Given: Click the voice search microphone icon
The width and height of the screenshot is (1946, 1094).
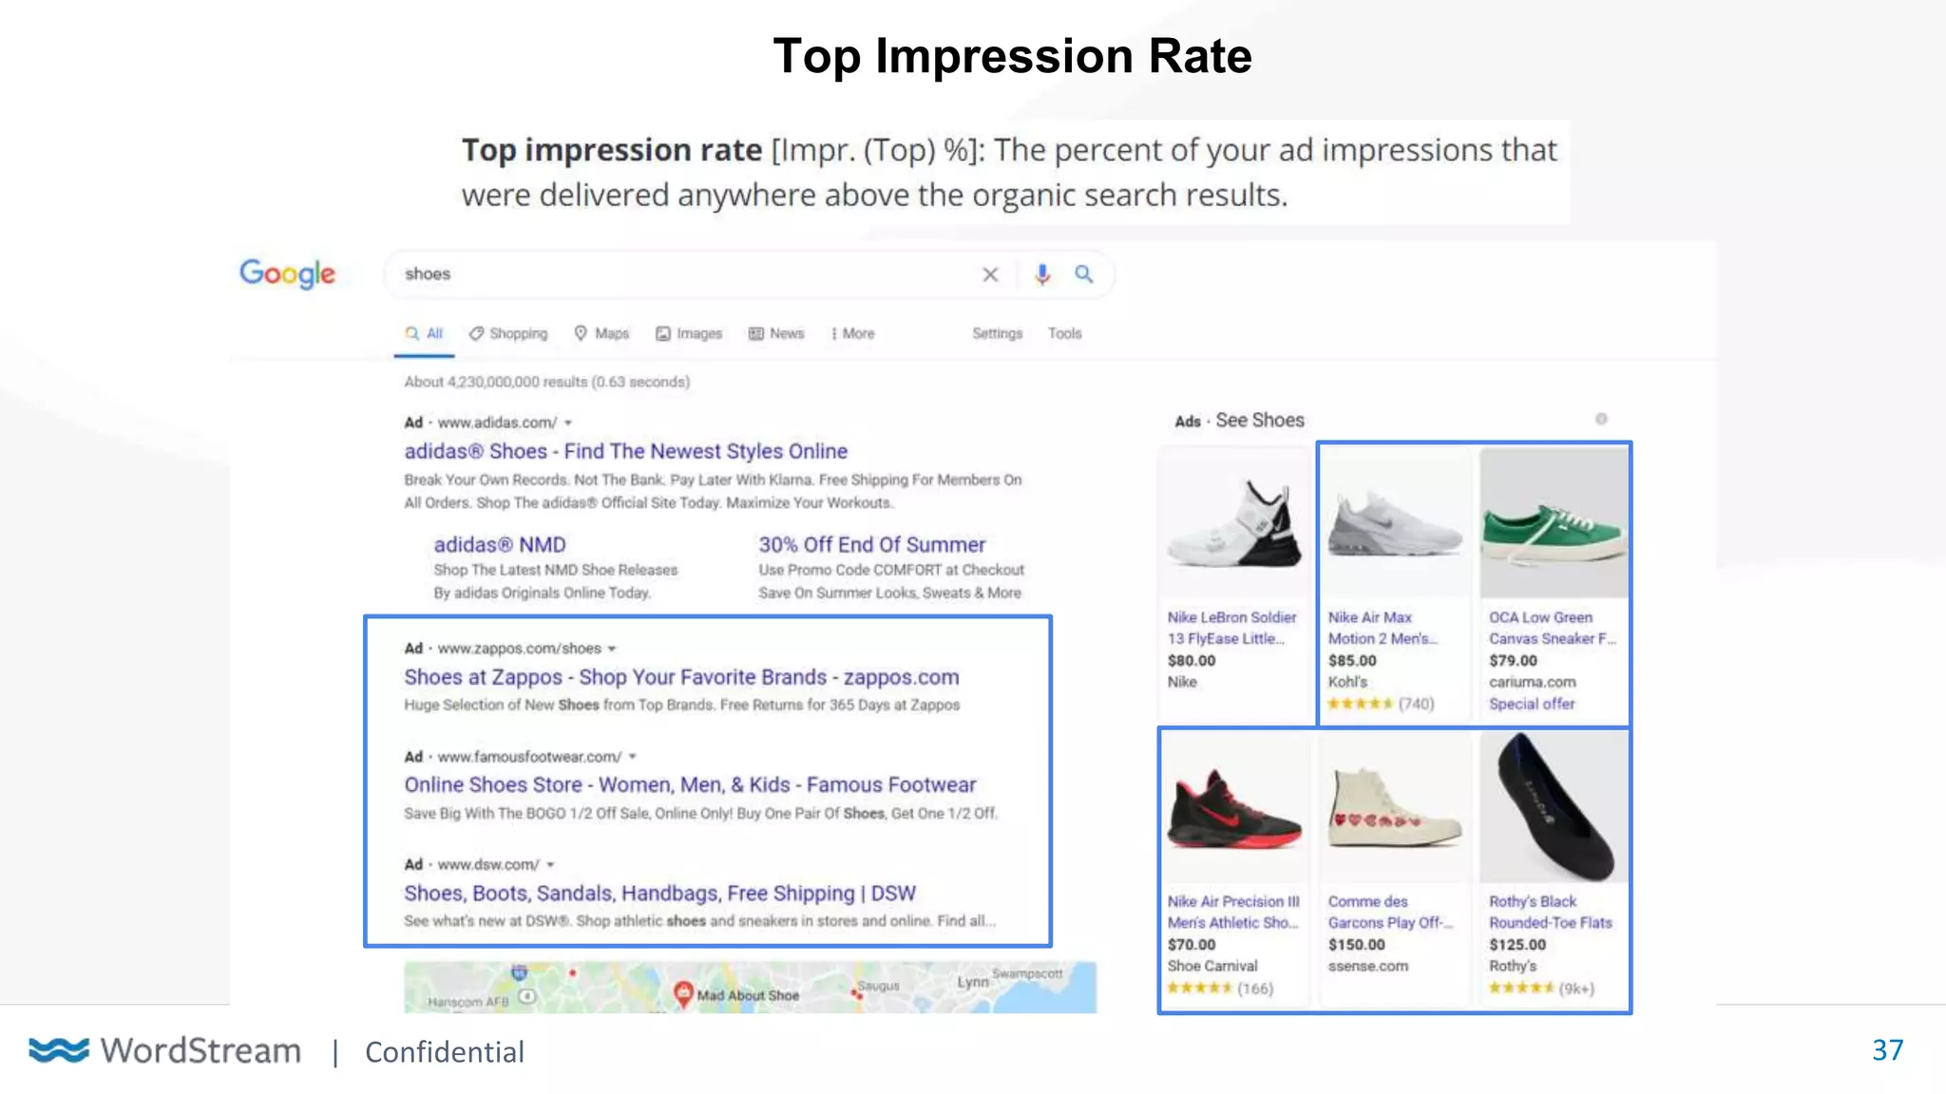Looking at the screenshot, I should (x=1042, y=274).
